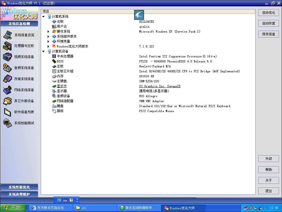Click the BIOS chip icon
The width and height of the screenshot is (282, 212).
54,61
